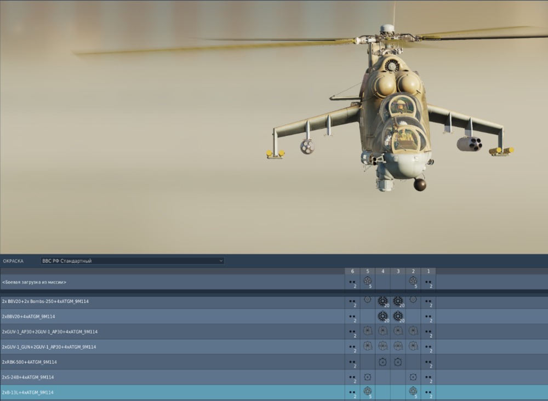548x401 pixels.
Task: Select the 2xRBK-500+4ATGM_9M114 loadout preset
Action: tap(110, 362)
